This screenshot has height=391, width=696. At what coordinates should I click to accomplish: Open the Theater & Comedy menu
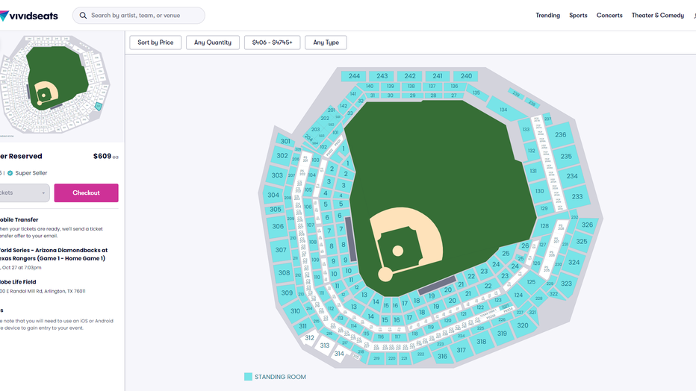(657, 16)
